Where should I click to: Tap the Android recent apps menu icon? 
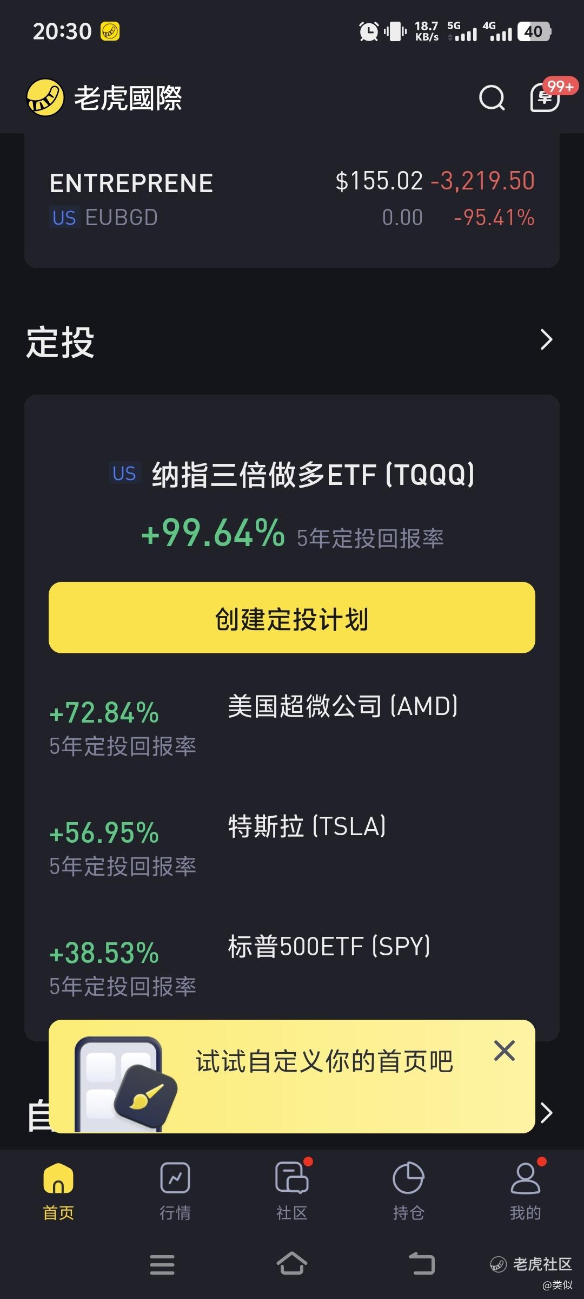click(x=162, y=1264)
